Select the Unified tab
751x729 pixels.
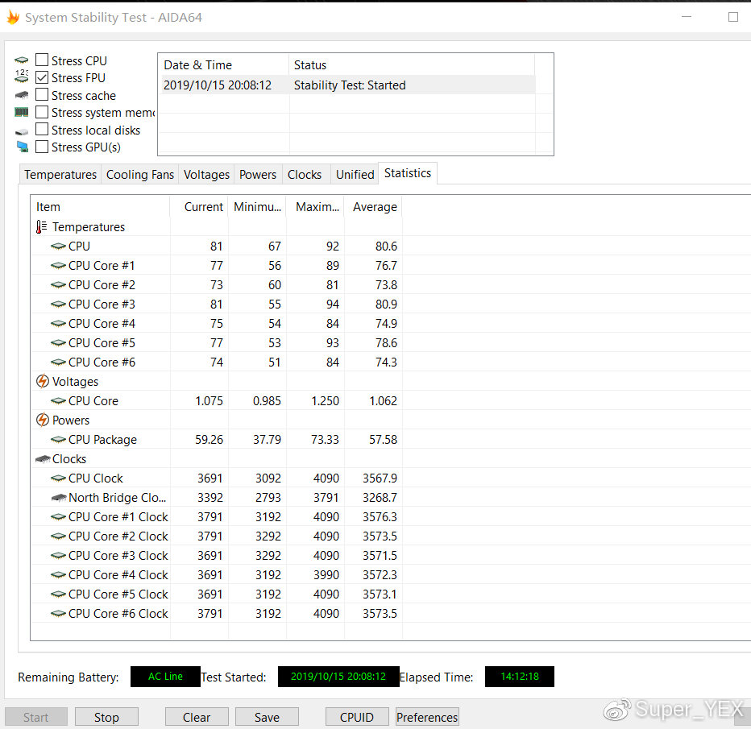355,175
